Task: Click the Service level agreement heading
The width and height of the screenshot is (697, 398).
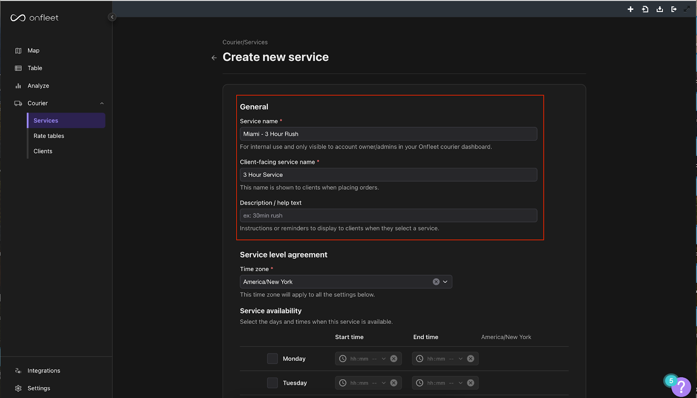Action: [x=284, y=255]
